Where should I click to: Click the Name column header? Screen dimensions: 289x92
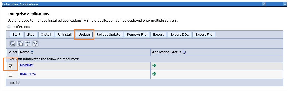(25, 52)
